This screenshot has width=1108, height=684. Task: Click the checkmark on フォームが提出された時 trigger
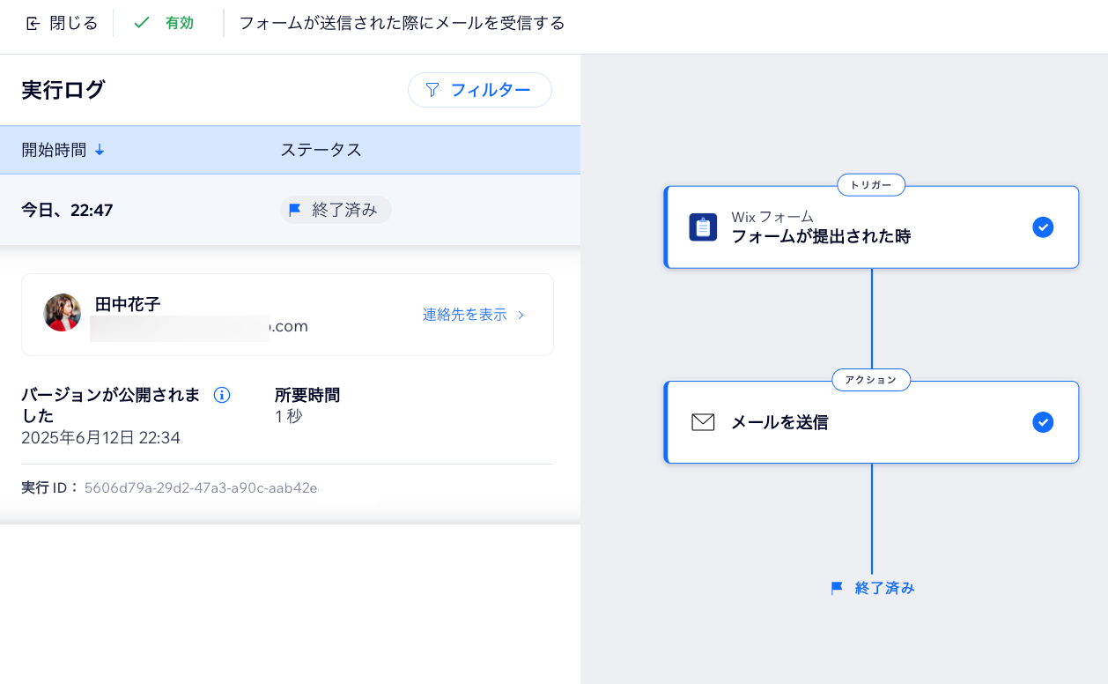(1042, 227)
